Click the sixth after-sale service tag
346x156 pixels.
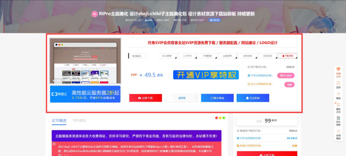point(268,56)
